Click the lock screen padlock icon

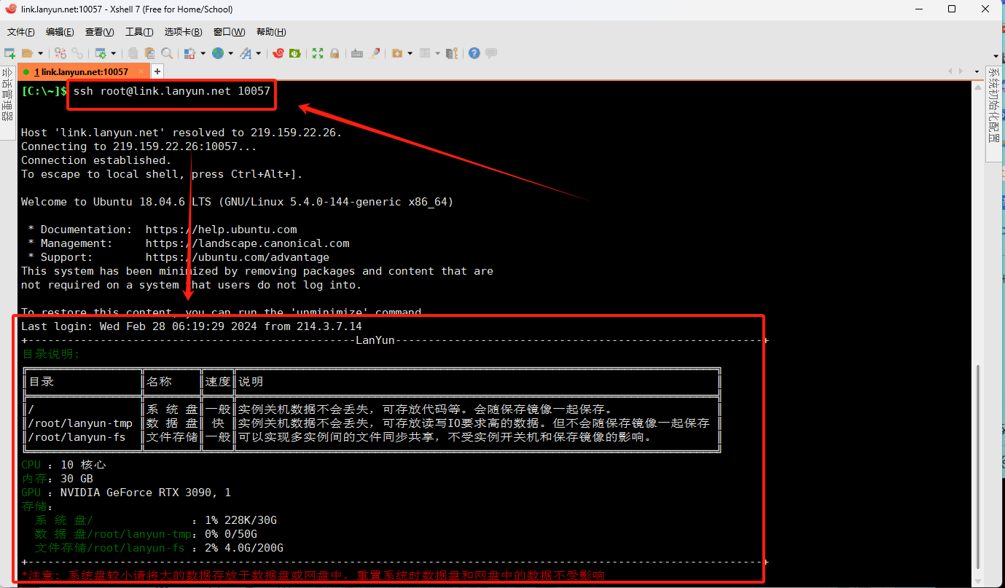pyautogui.click(x=335, y=53)
